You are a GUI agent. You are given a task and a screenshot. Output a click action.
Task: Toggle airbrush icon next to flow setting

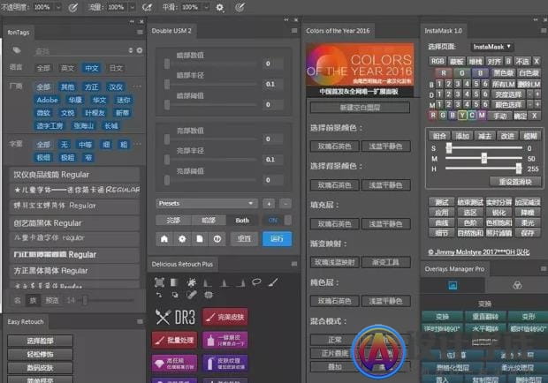(x=147, y=7)
